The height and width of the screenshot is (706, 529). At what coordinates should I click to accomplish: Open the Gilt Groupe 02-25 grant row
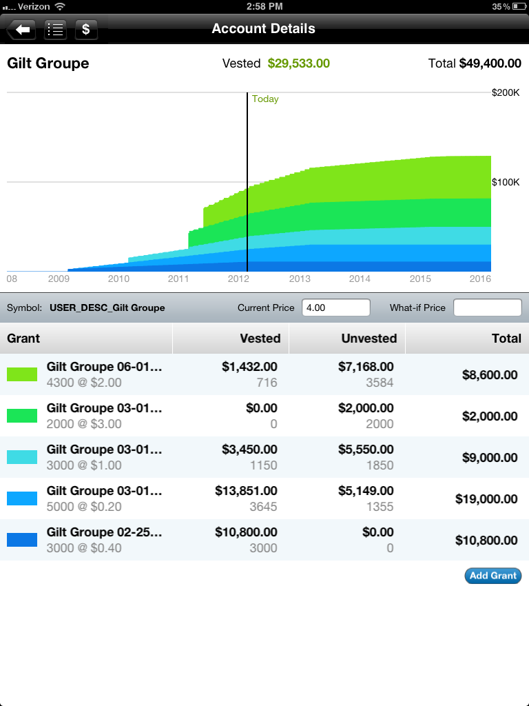coord(264,540)
